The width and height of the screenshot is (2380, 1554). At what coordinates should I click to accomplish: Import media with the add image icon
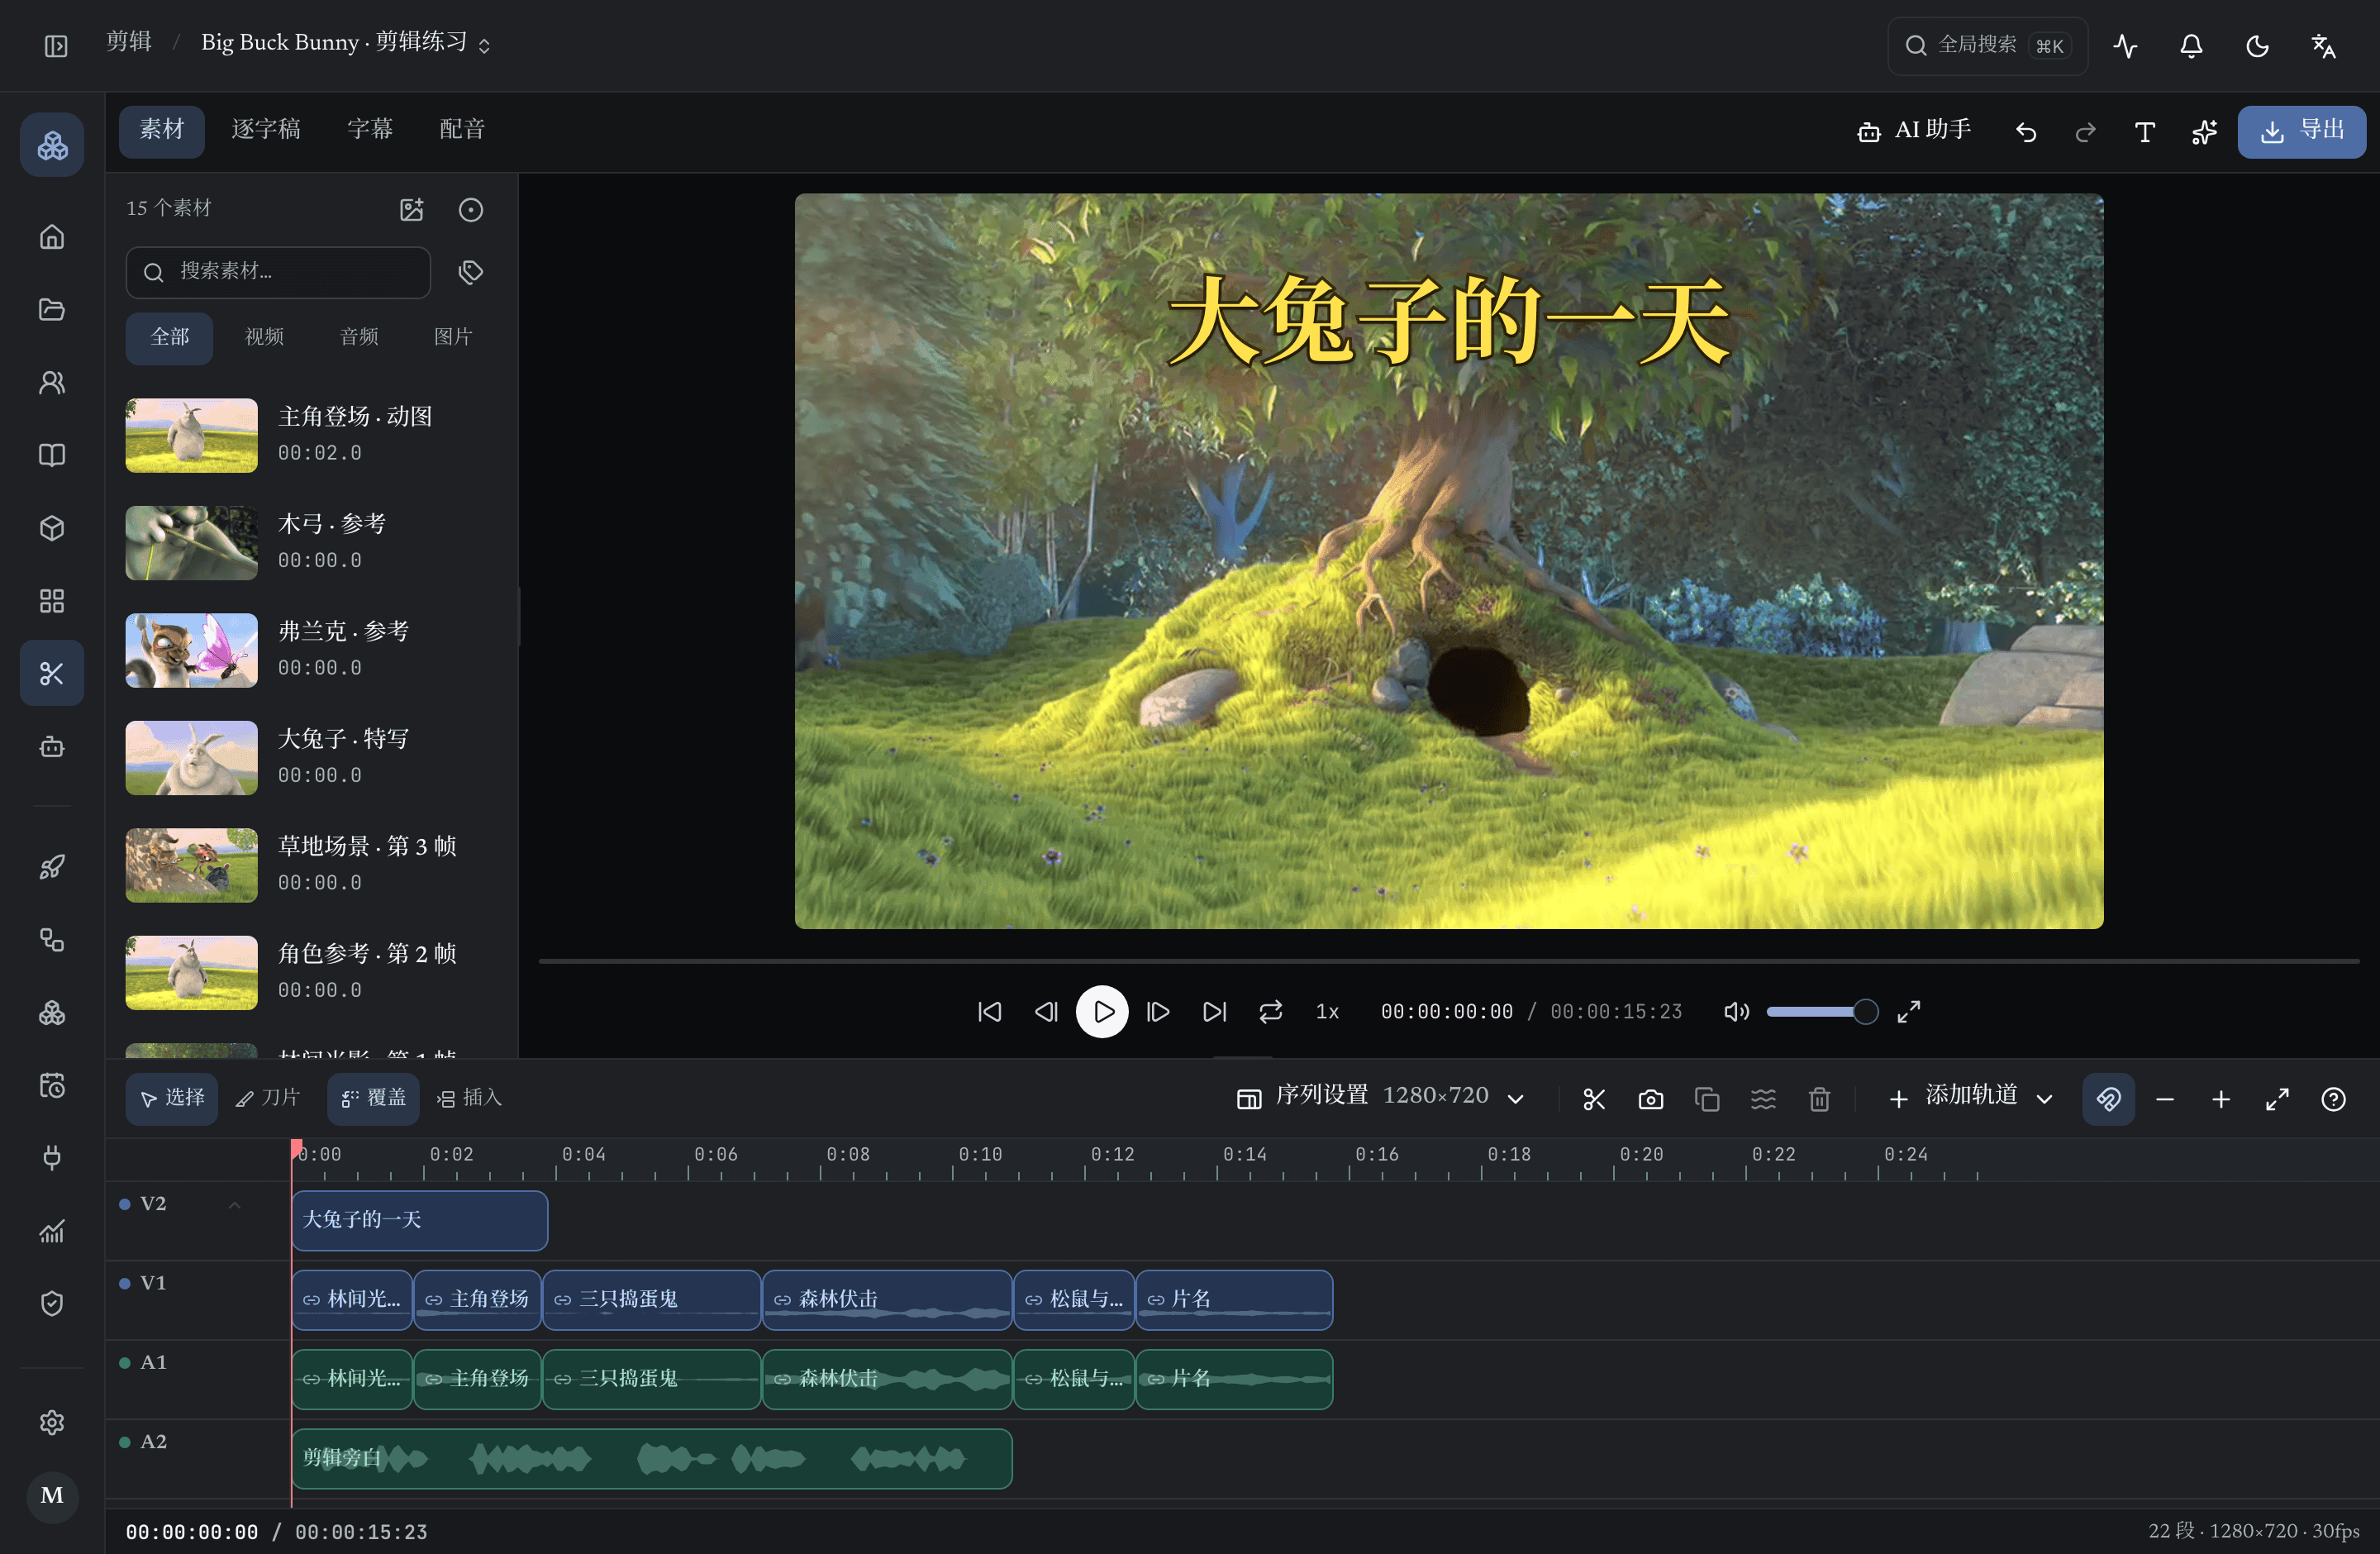(x=412, y=209)
